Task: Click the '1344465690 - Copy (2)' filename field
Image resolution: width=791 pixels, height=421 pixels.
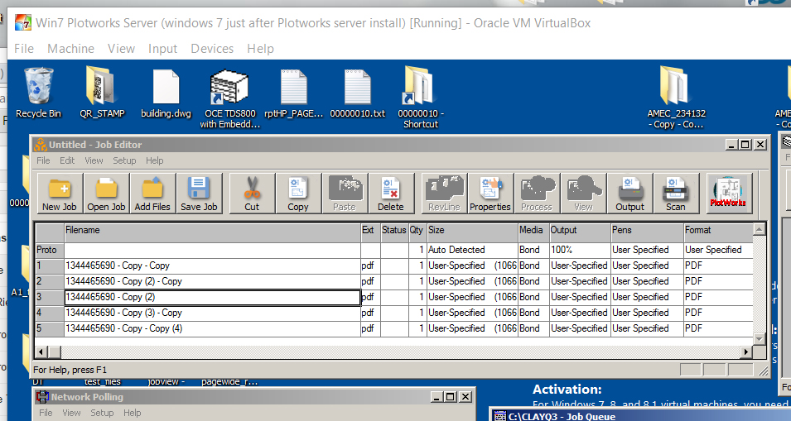Action: [212, 297]
